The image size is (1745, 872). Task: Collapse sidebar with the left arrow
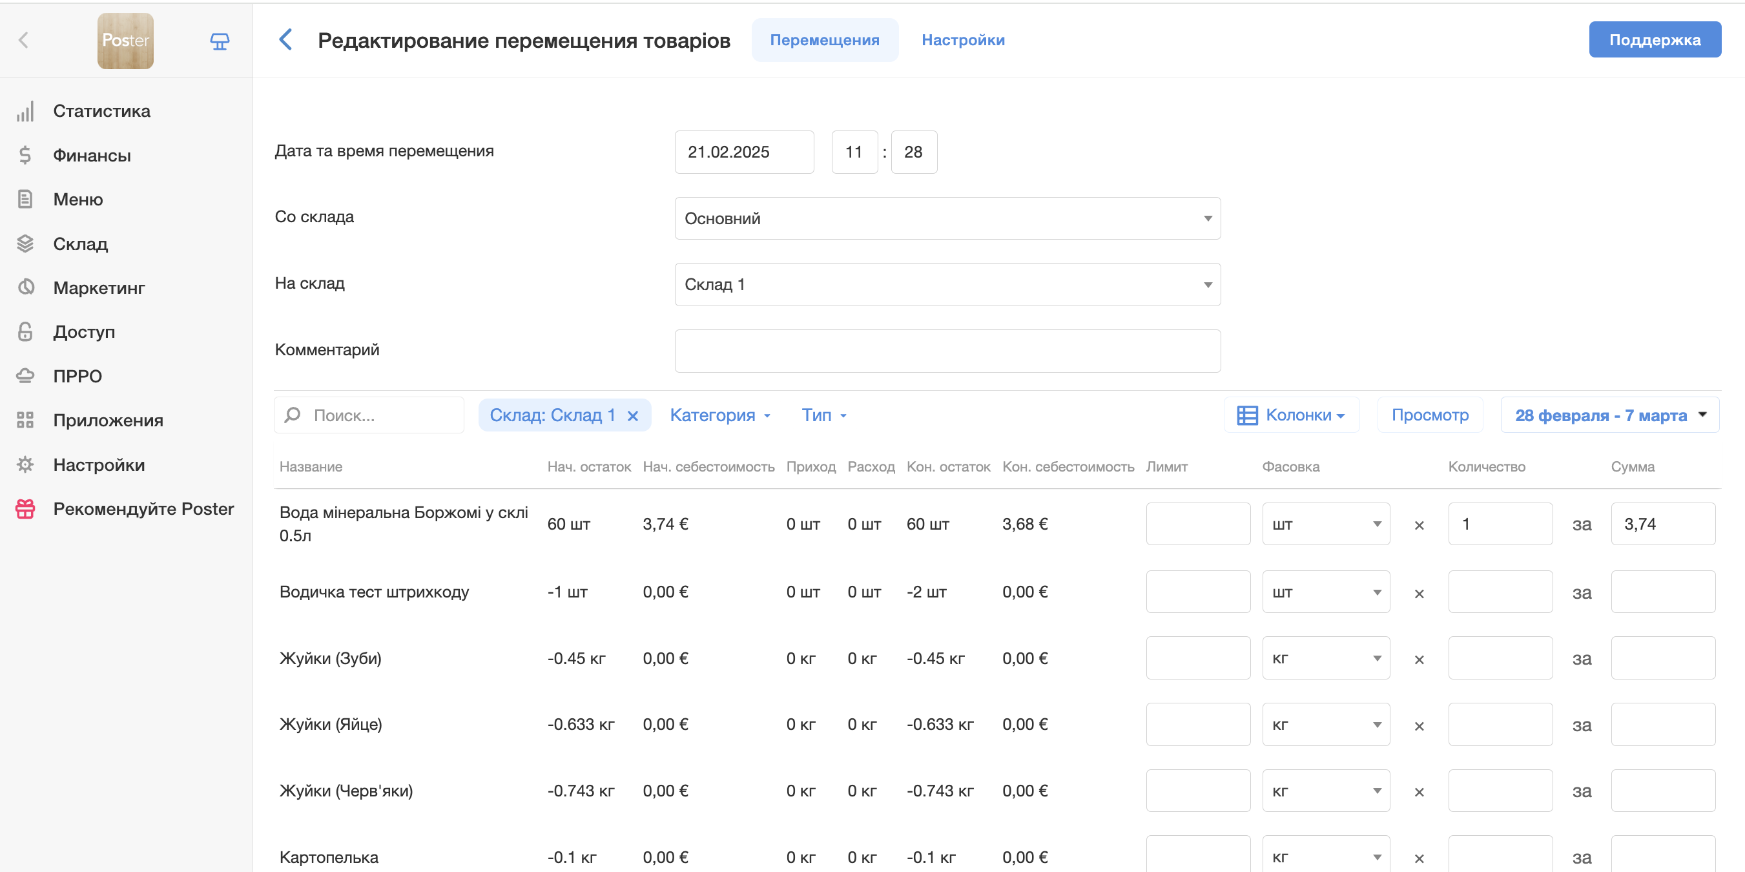pos(24,40)
